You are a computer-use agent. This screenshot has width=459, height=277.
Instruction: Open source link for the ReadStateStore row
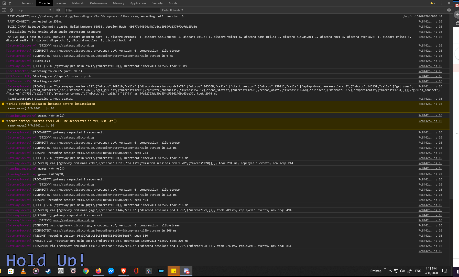pos(430,99)
